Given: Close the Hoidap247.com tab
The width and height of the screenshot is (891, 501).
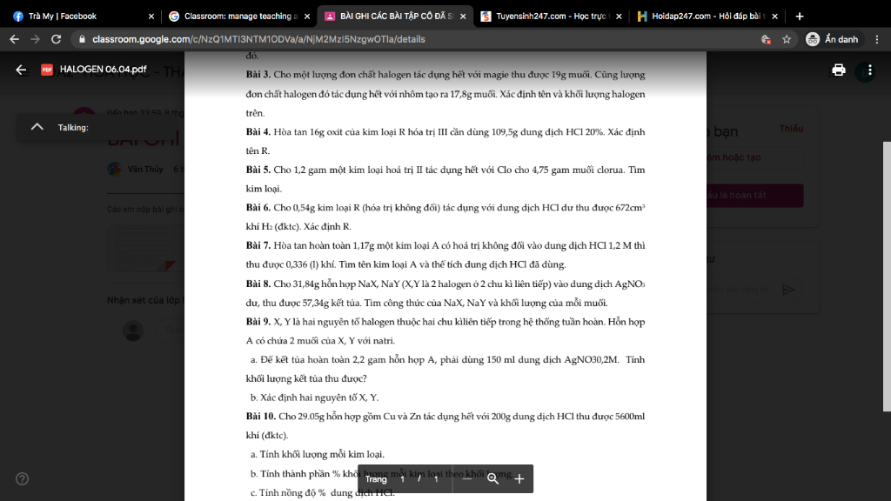Looking at the screenshot, I should tap(775, 17).
